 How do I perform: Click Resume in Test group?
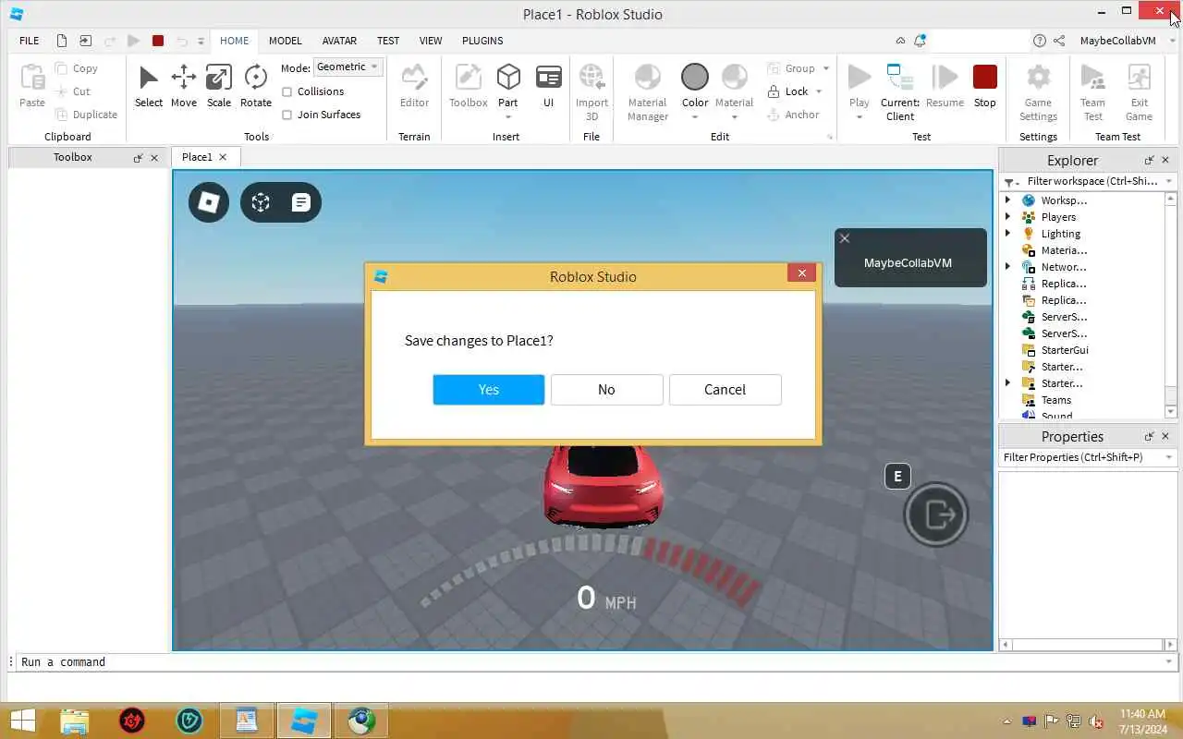click(945, 86)
